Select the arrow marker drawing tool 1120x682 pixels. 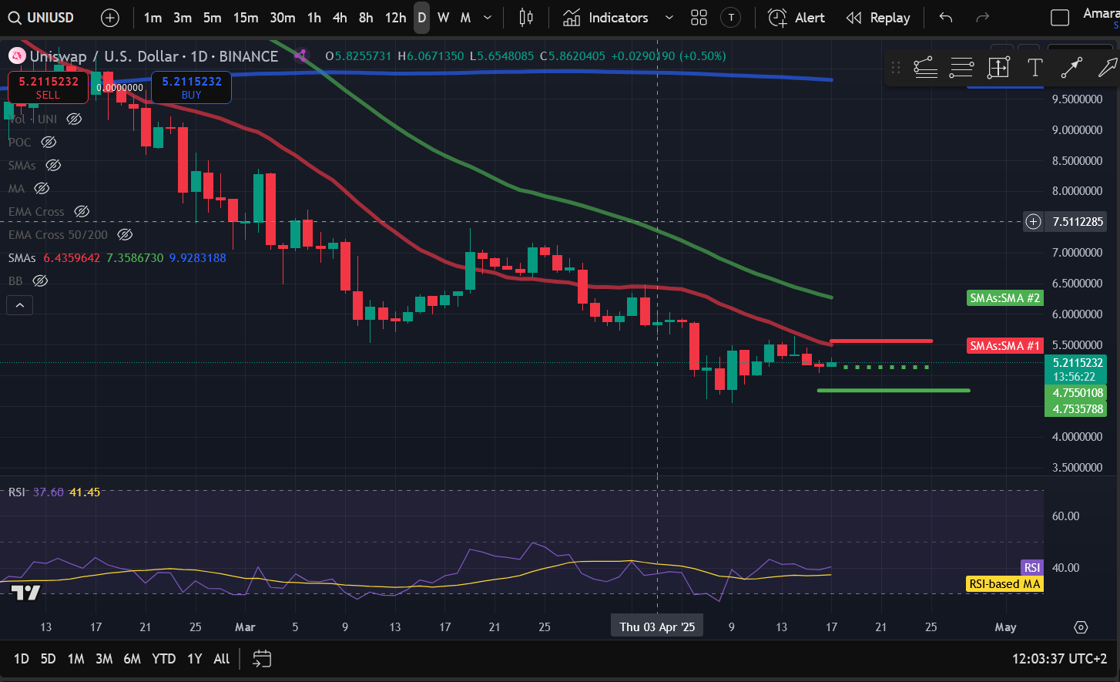tap(1108, 68)
